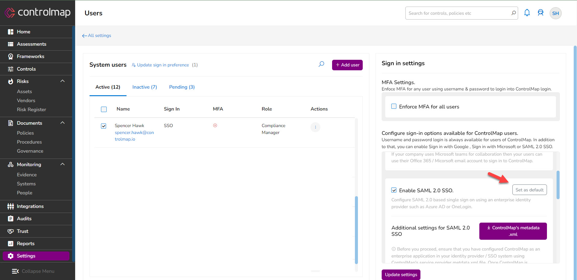Click the search magnifier in top bar
Screen dimensions: 577x280
pyautogui.click(x=514, y=13)
